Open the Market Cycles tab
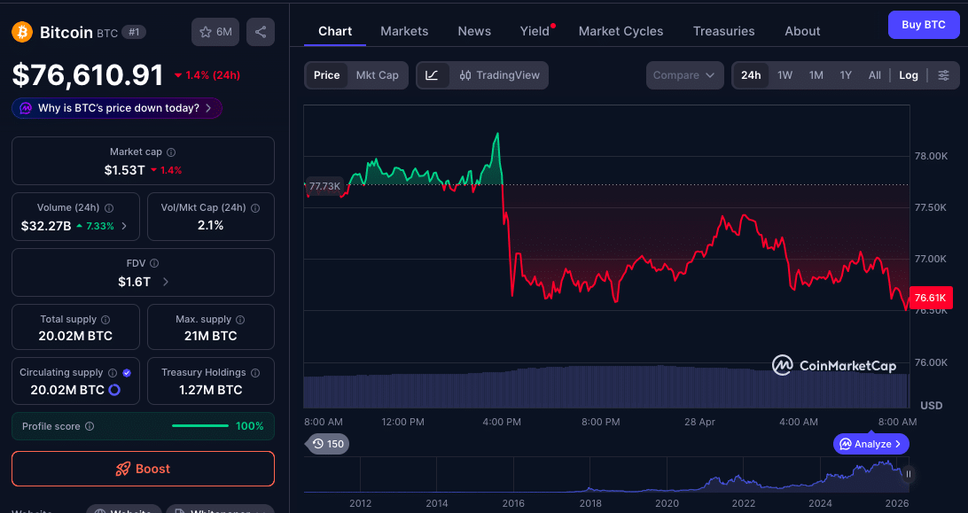Viewport: 968px width, 513px height. point(621,30)
